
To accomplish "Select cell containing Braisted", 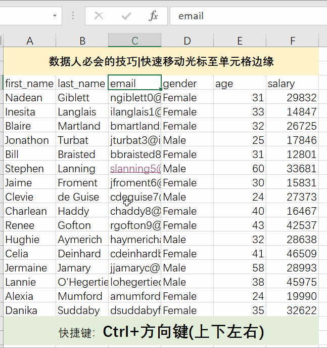I will tap(82, 154).
